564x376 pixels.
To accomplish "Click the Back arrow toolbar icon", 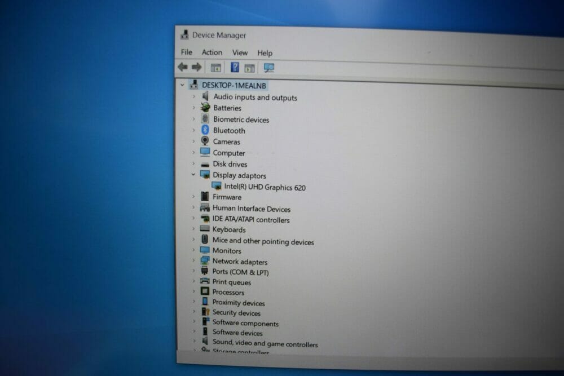I will (183, 67).
